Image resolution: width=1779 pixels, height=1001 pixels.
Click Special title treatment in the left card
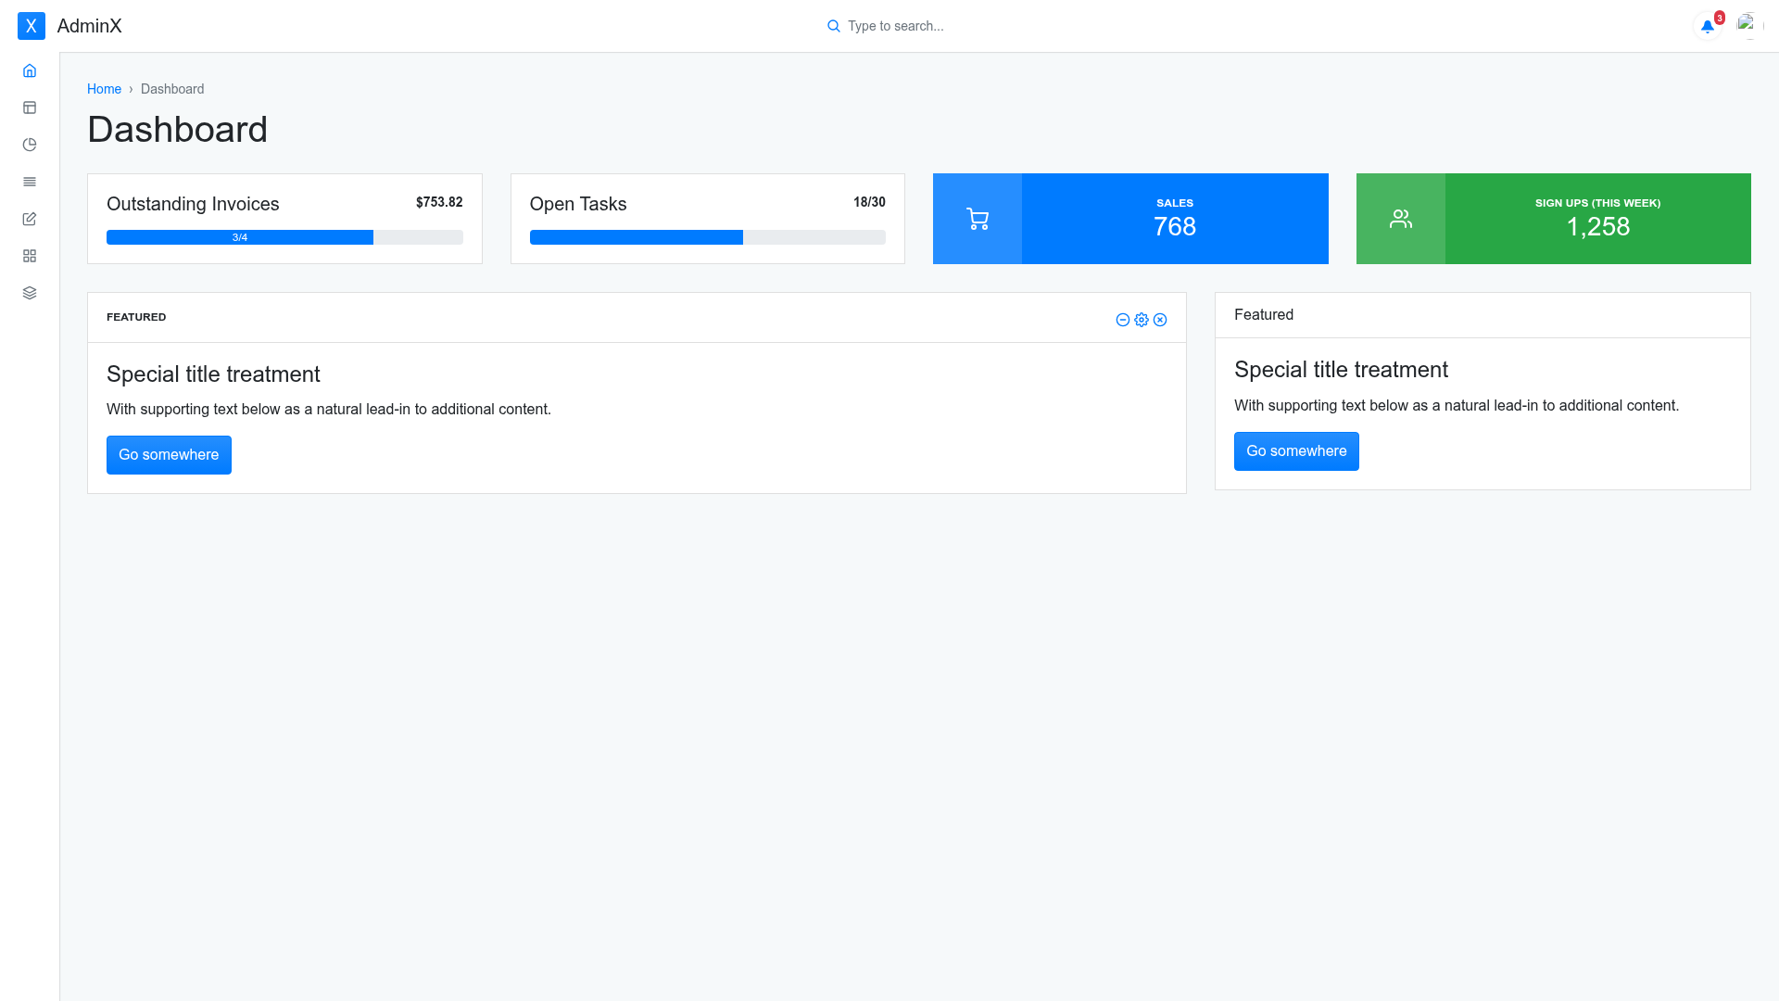pos(213,374)
